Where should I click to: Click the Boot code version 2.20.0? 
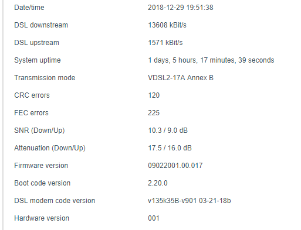(x=158, y=183)
